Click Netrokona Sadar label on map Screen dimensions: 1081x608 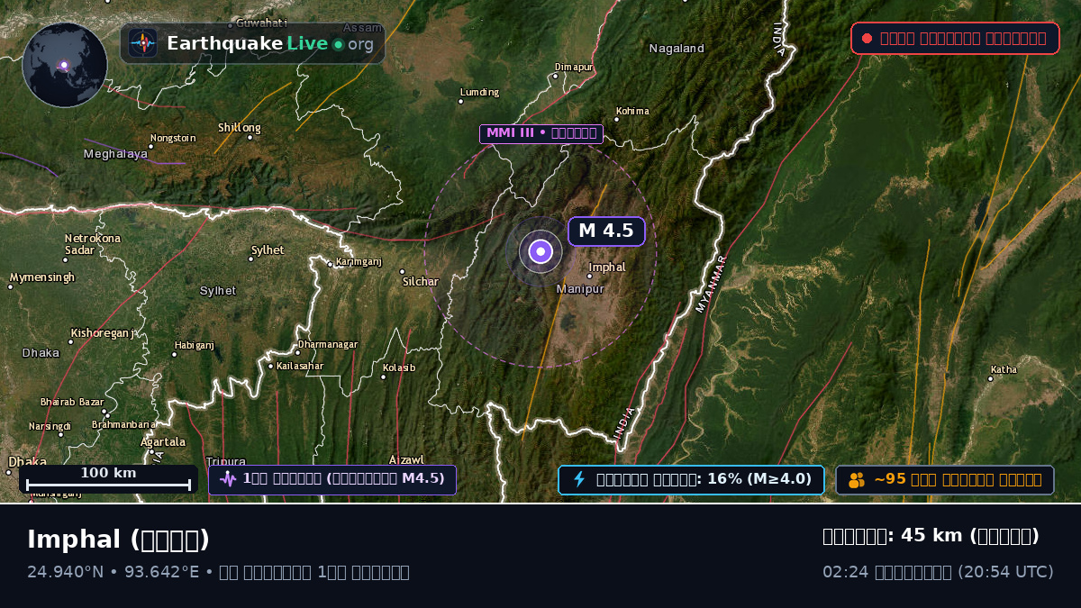93,244
